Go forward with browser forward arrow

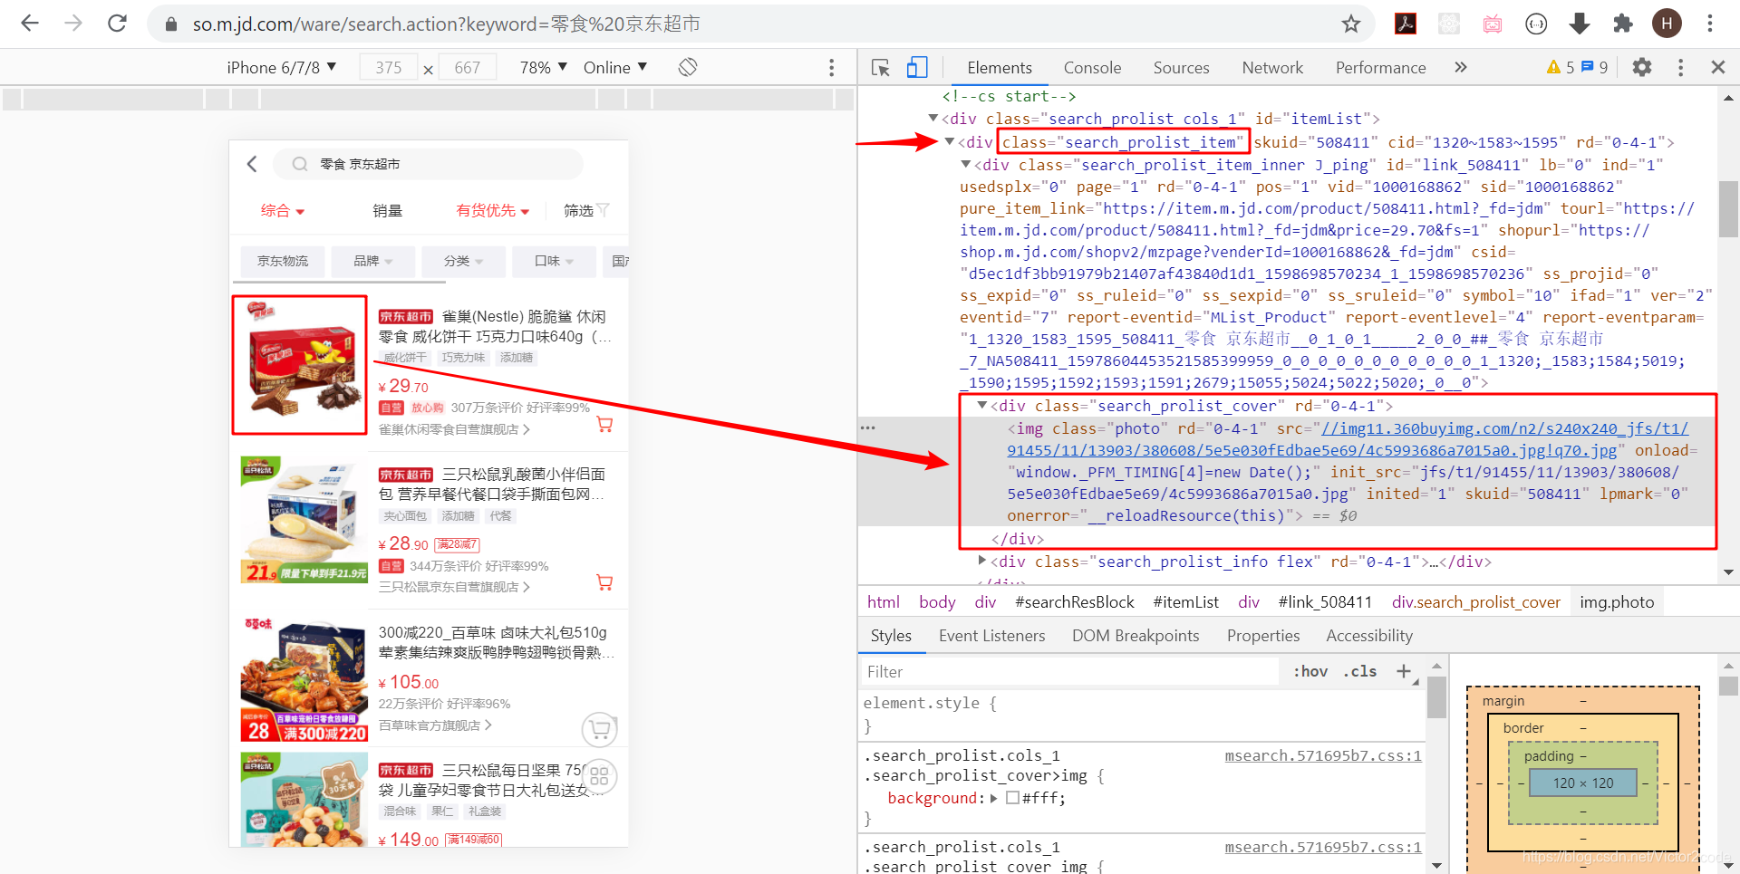coord(73,24)
